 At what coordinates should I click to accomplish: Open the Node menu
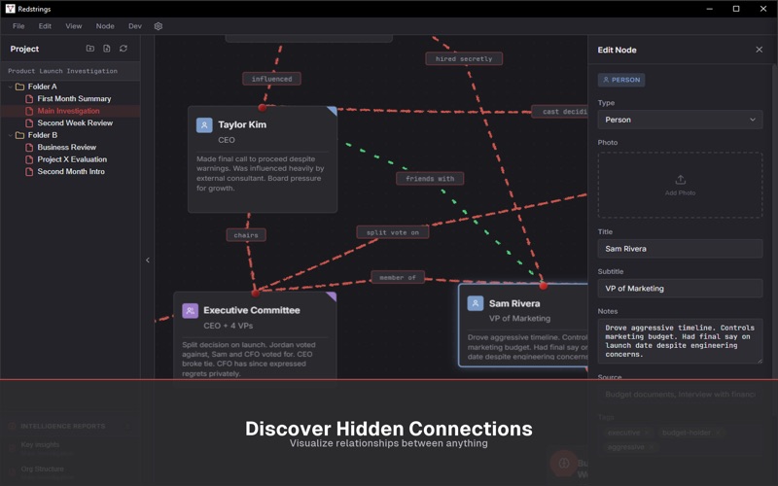pyautogui.click(x=105, y=26)
